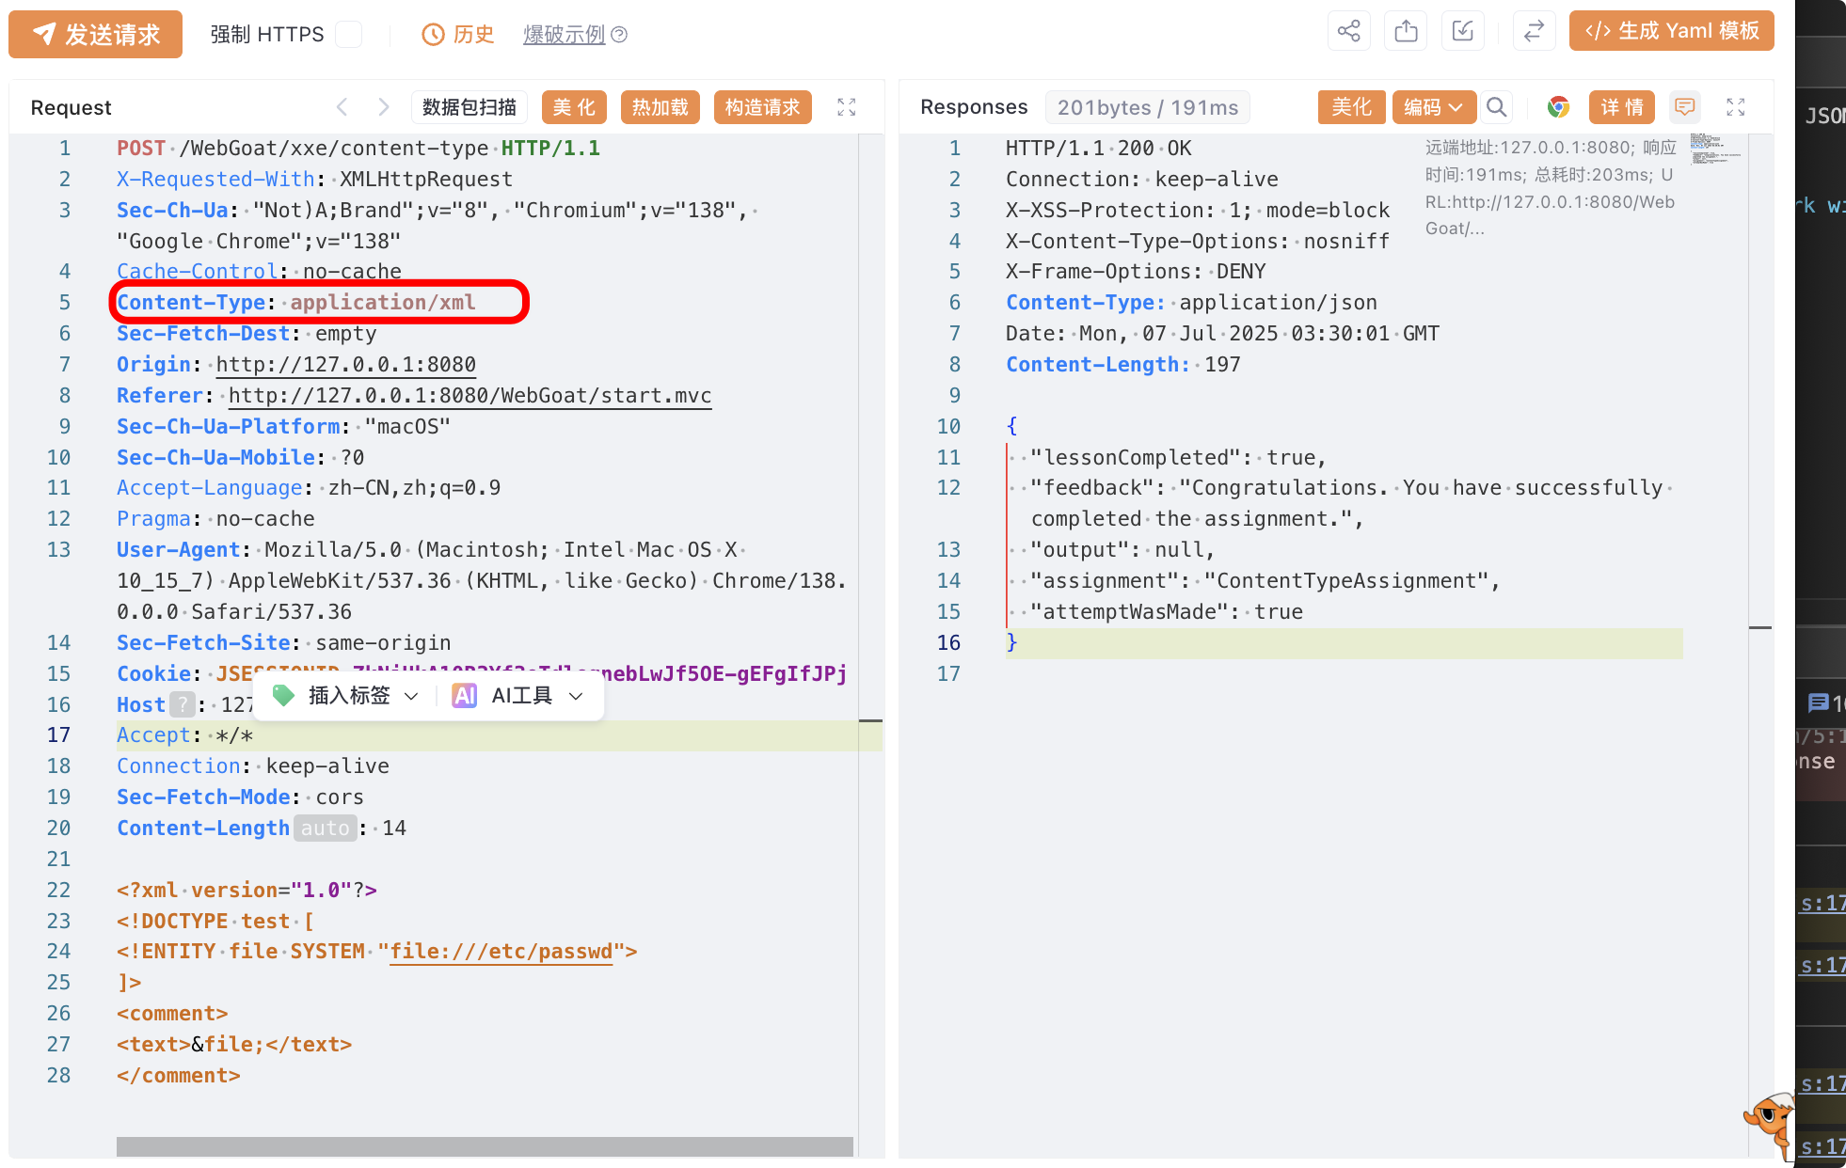Toggle the 强制 HTTPS checkbox

click(349, 34)
